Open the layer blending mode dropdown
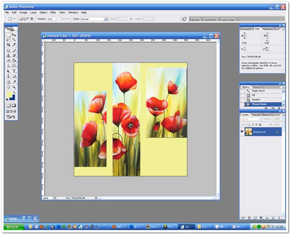The image size is (291, 235). point(251,119)
